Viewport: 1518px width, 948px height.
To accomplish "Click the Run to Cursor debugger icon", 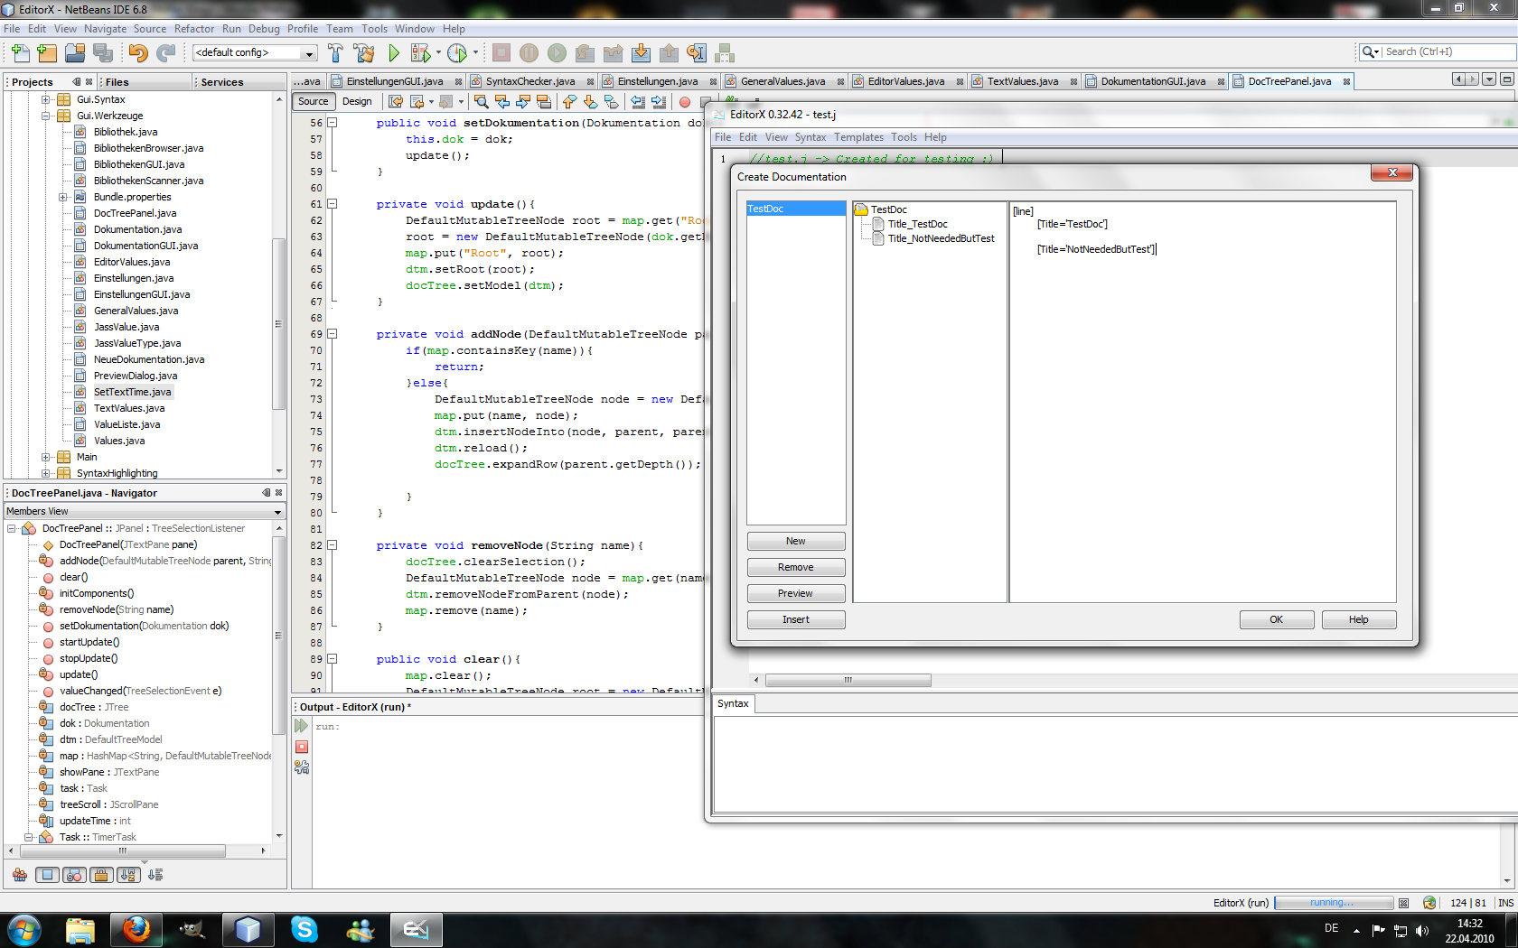I will point(697,53).
